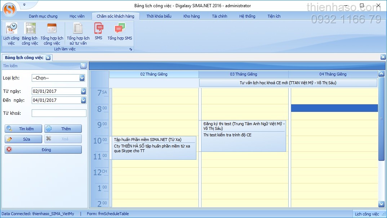Viewport: 387px width, 218px height.
Task: Switch to the Tài chính tab
Action: point(219,16)
